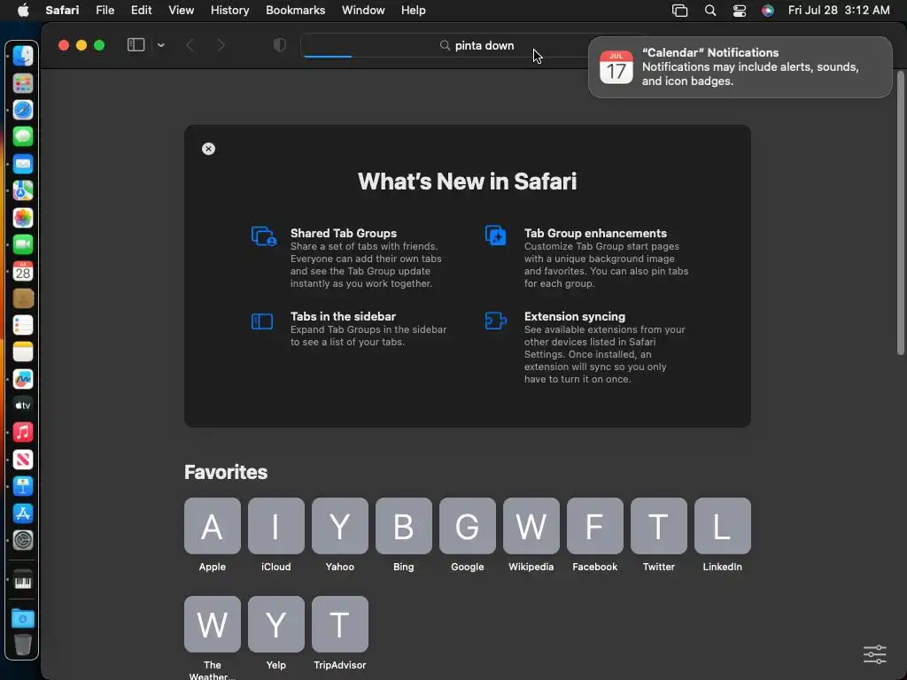
Task: Open the File menu
Action: [x=105, y=11]
